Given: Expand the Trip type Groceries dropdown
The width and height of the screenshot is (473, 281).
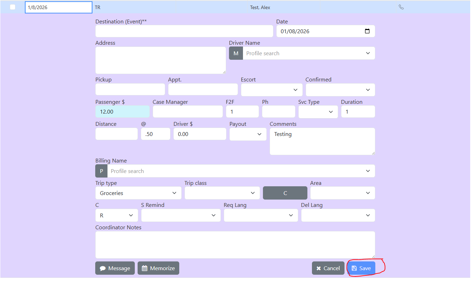Looking at the screenshot, I should [138, 193].
